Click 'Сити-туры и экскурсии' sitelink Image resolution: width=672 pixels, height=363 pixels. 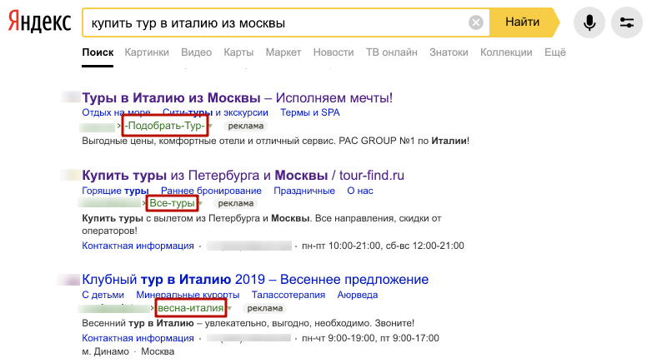[x=215, y=112]
